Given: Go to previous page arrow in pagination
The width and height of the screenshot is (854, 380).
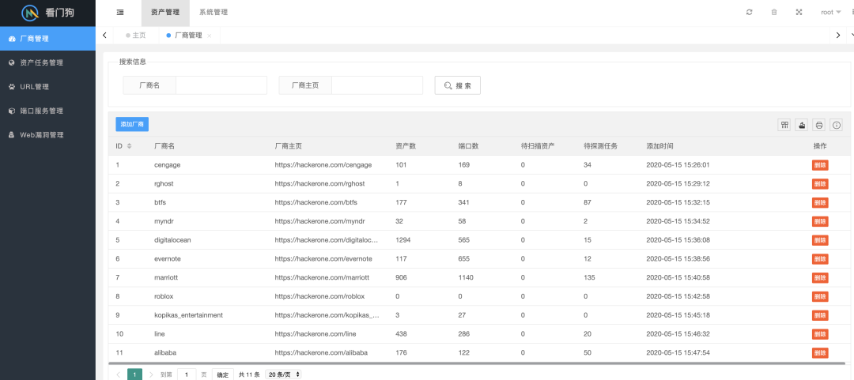Looking at the screenshot, I should pos(119,374).
